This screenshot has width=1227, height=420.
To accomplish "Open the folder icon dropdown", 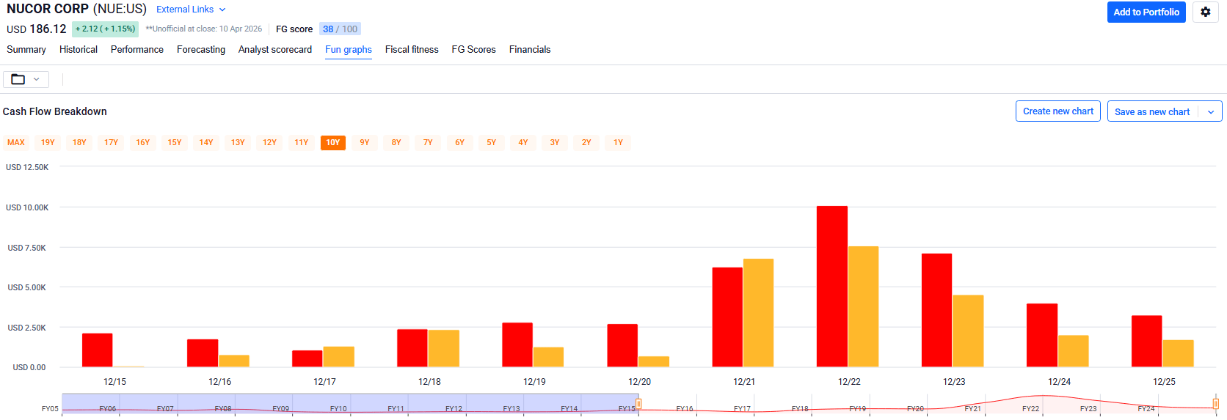I will click(x=26, y=79).
